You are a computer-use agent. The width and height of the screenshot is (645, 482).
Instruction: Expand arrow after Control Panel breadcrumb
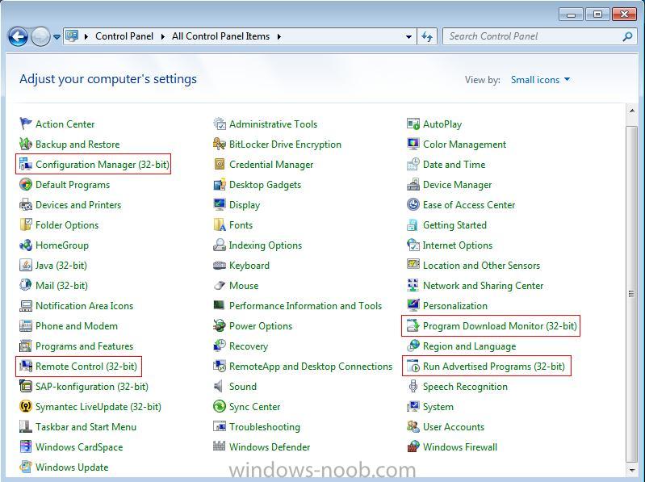click(x=163, y=36)
